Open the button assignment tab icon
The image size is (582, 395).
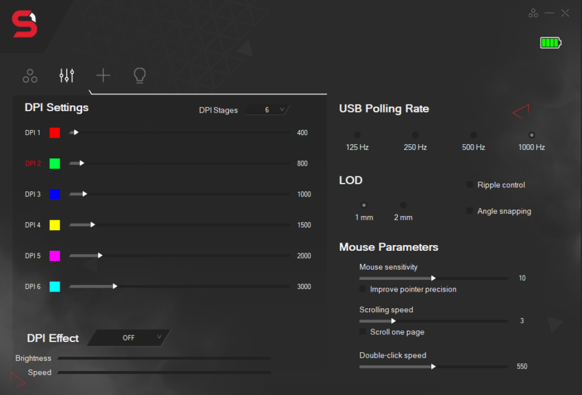tap(30, 76)
